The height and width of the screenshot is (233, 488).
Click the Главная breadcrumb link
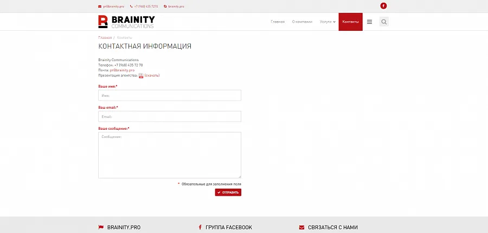(x=105, y=37)
